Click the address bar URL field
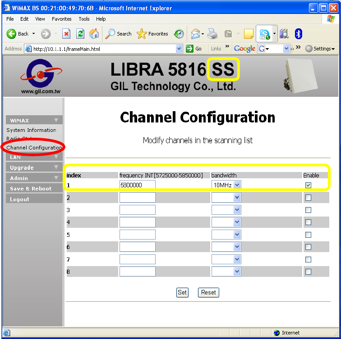Image resolution: width=341 pixels, height=339 pixels. 104,49
